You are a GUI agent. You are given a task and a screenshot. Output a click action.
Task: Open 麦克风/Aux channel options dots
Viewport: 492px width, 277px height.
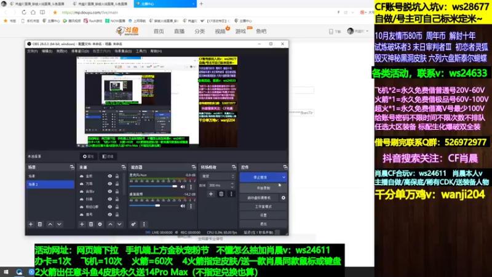pos(191,187)
